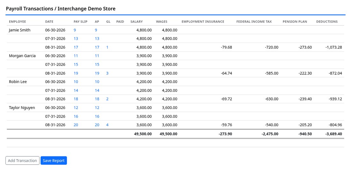This screenshot has height=171, width=351.
Task: Click the -239.40 pension plan value
Action: point(305,99)
